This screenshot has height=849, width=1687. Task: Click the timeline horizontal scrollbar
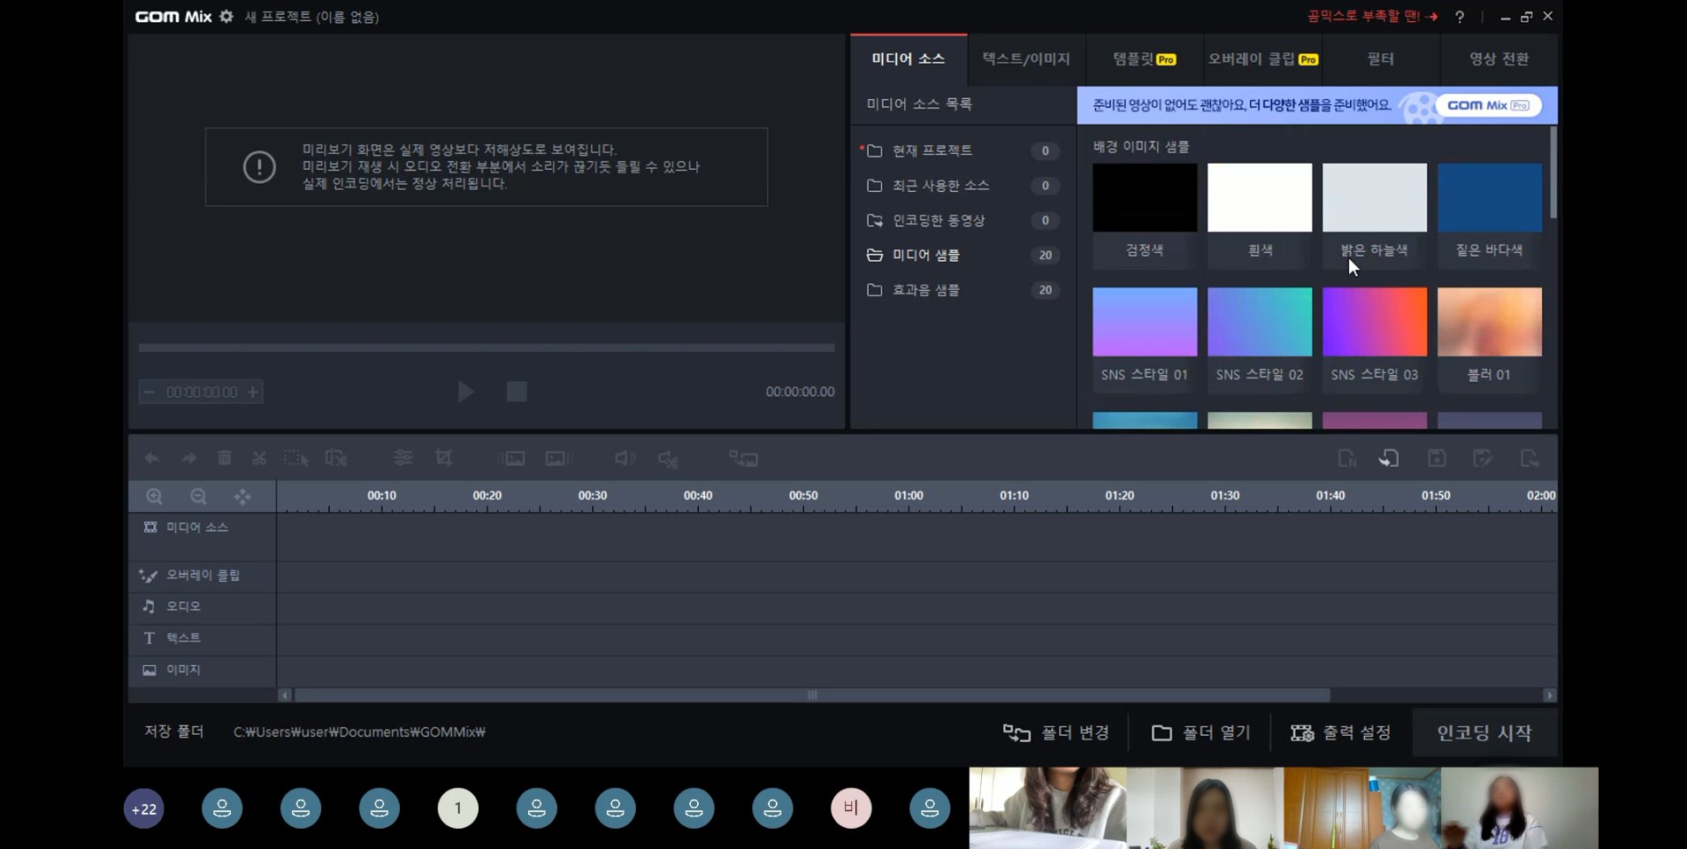[x=812, y=695]
